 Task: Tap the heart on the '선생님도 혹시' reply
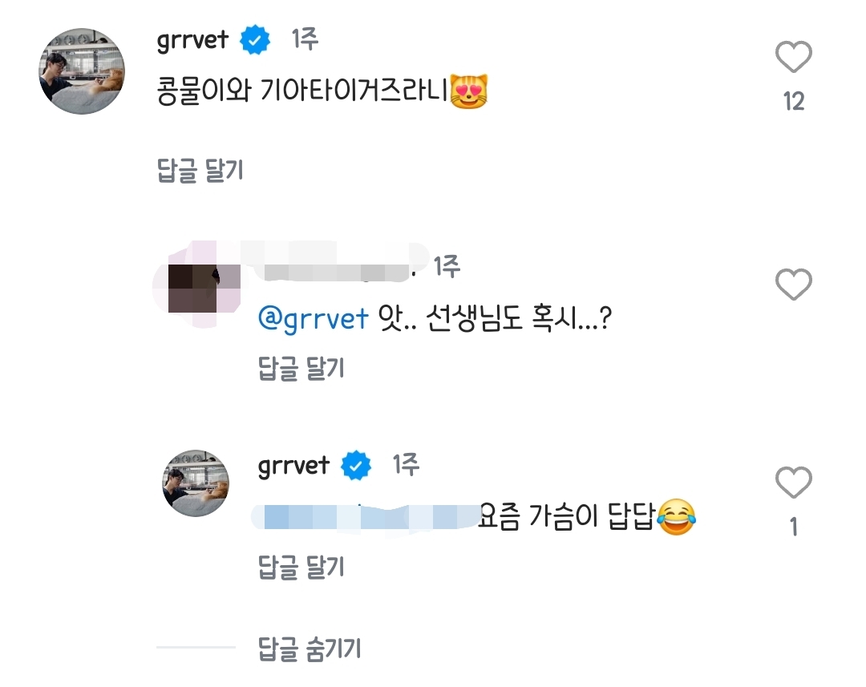tap(793, 285)
